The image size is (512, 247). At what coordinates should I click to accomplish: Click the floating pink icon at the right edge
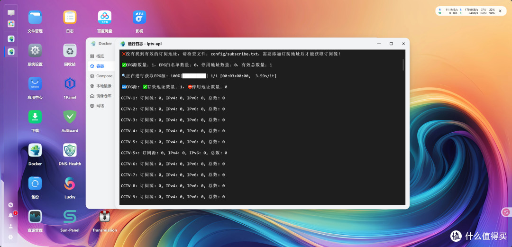506,212
